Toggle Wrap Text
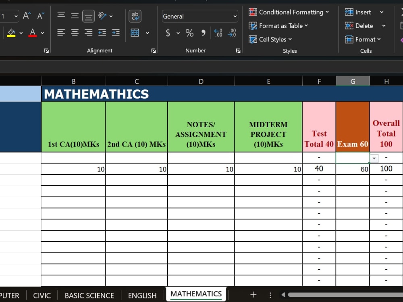This screenshot has height=302, width=403. tap(135, 16)
